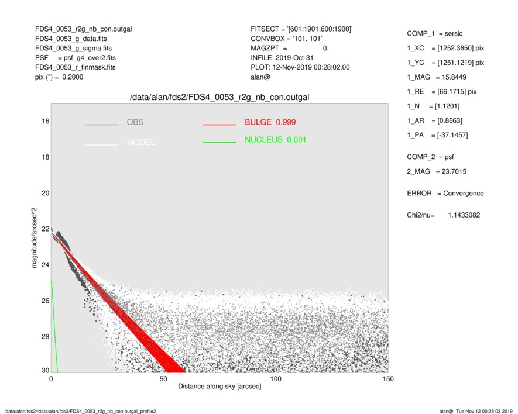Click the red BULGE legend line
The height and width of the screenshot is (414, 518).
[219, 125]
